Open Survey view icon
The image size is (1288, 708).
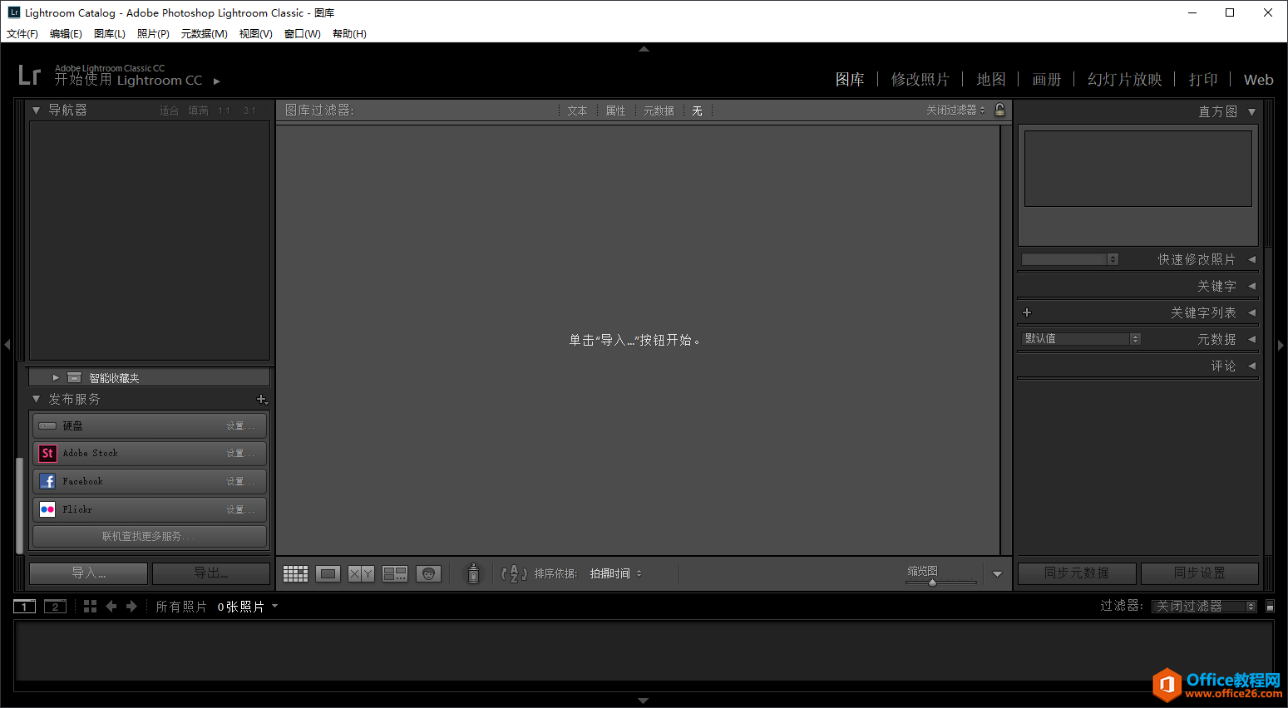click(x=395, y=573)
